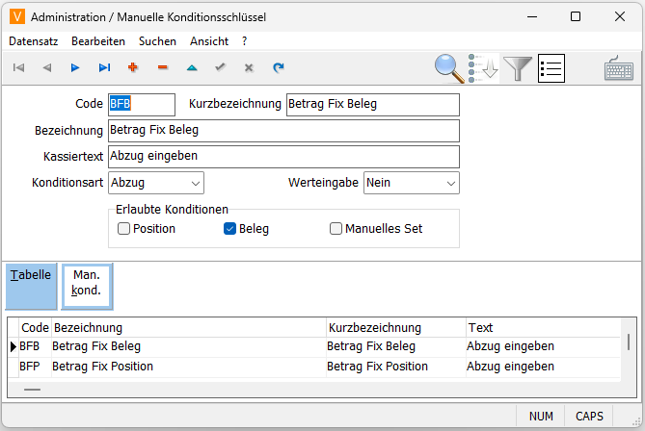
Task: Click the Bezeichnung input field
Action: click(283, 131)
